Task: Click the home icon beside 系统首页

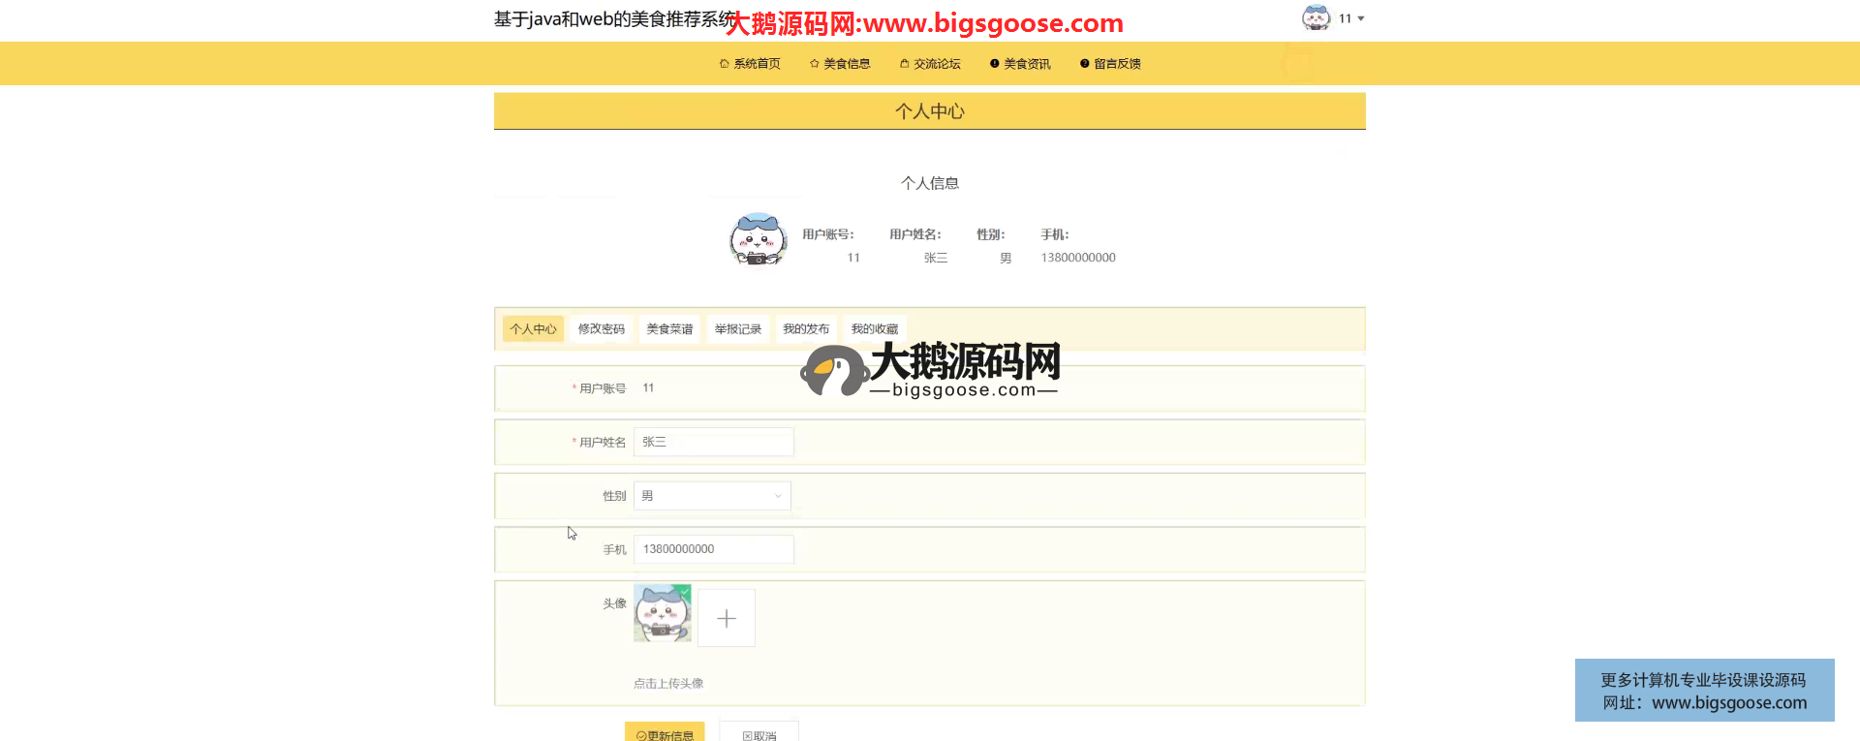Action: click(724, 64)
